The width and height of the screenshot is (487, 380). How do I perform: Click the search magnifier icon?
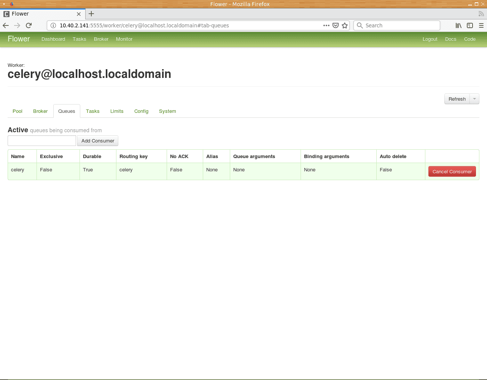[x=360, y=25]
